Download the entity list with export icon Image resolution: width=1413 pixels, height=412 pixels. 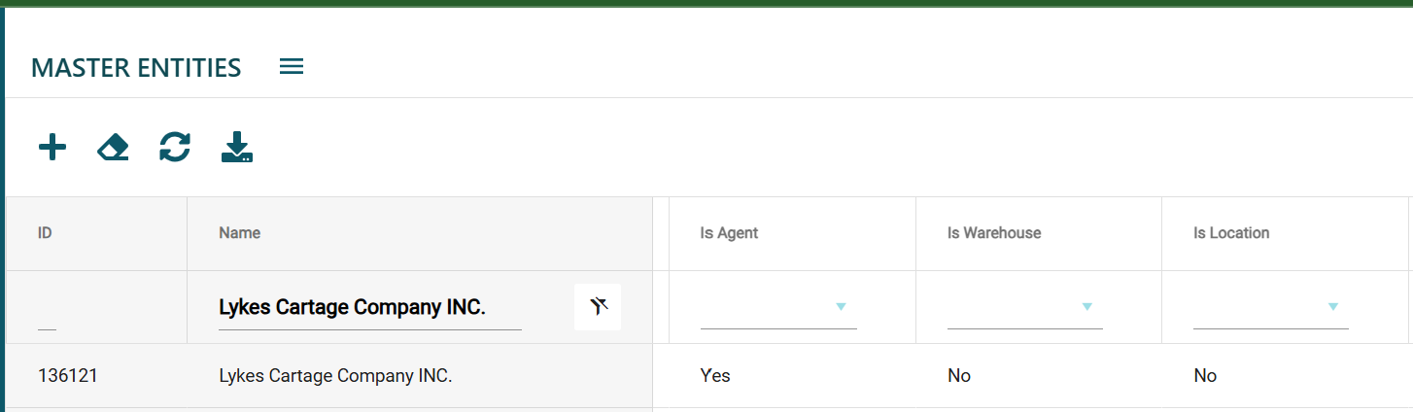coord(237,148)
